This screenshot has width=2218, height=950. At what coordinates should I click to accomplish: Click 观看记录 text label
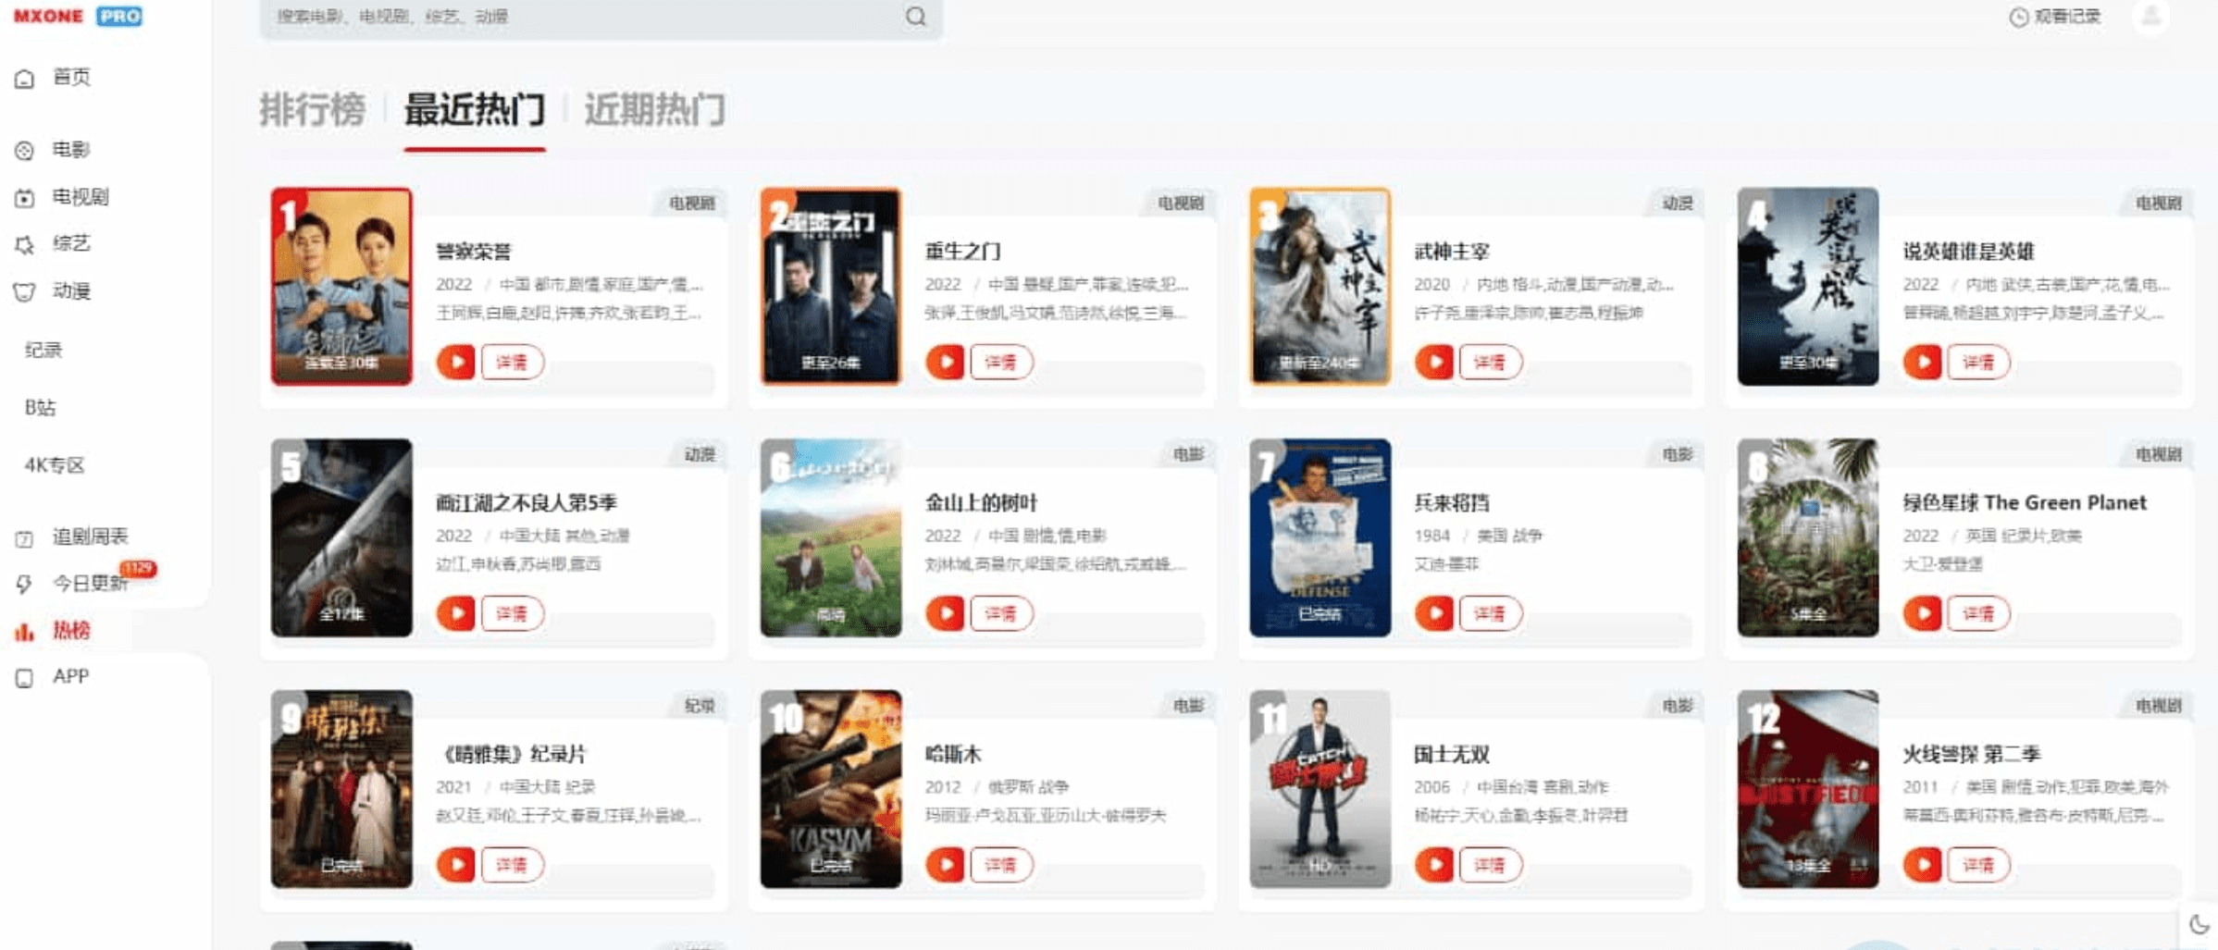(2068, 17)
